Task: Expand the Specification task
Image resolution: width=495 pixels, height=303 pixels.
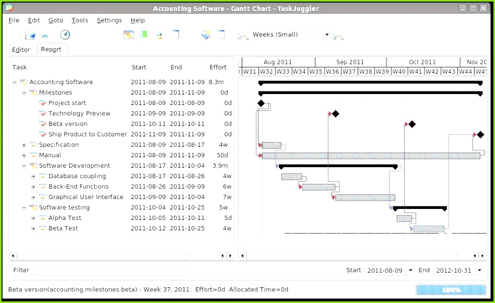Action: point(24,145)
